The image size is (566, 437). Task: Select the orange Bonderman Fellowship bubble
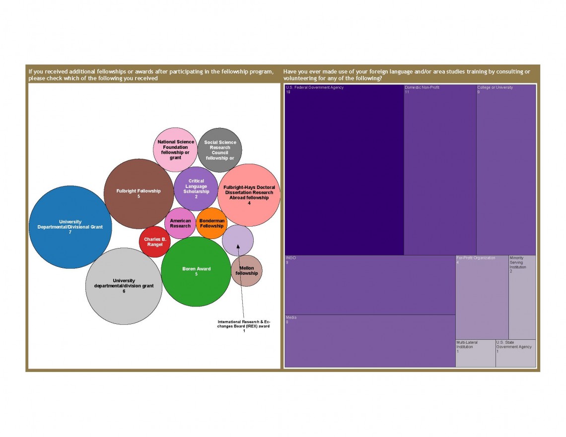212,223
